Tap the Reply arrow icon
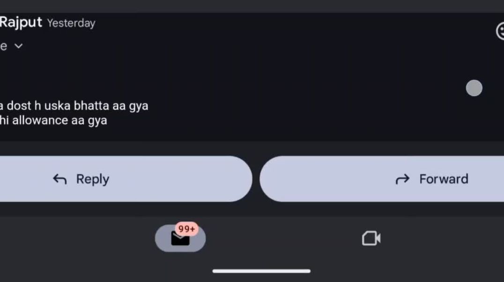504x282 pixels. 59,179
